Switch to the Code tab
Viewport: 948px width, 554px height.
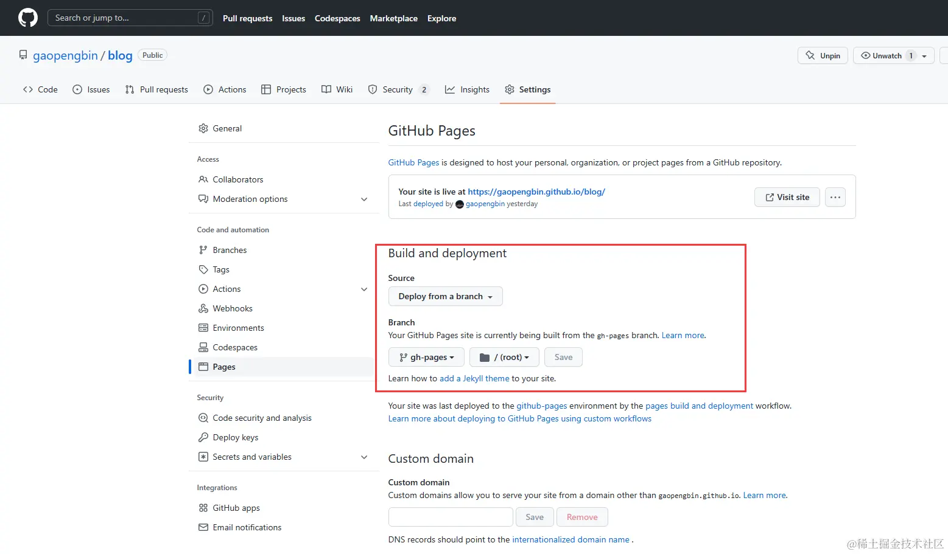[40, 89]
